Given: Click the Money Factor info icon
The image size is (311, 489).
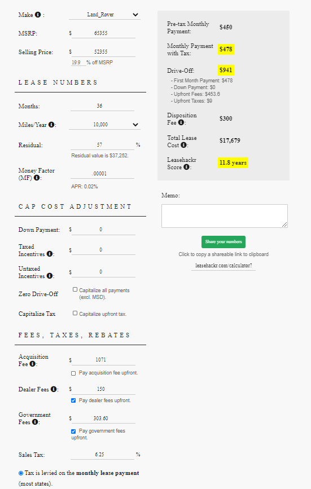Looking at the screenshot, I should (x=37, y=178).
